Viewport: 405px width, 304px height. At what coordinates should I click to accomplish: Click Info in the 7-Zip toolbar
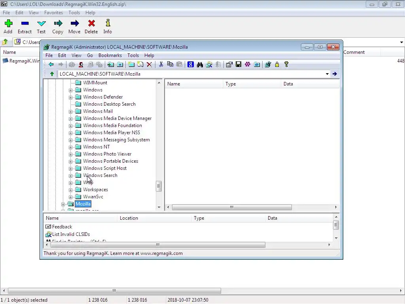pyautogui.click(x=108, y=27)
